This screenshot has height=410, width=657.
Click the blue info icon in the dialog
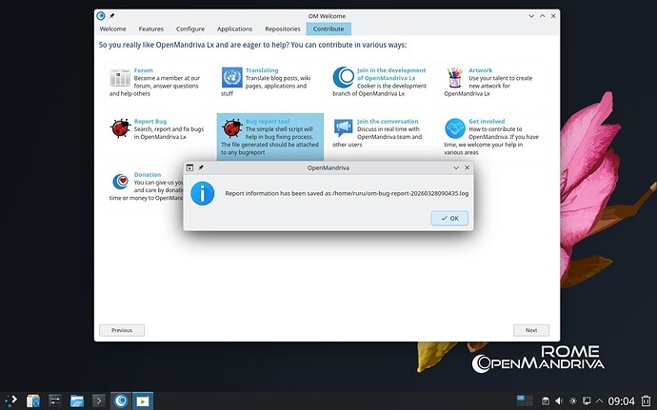203,193
